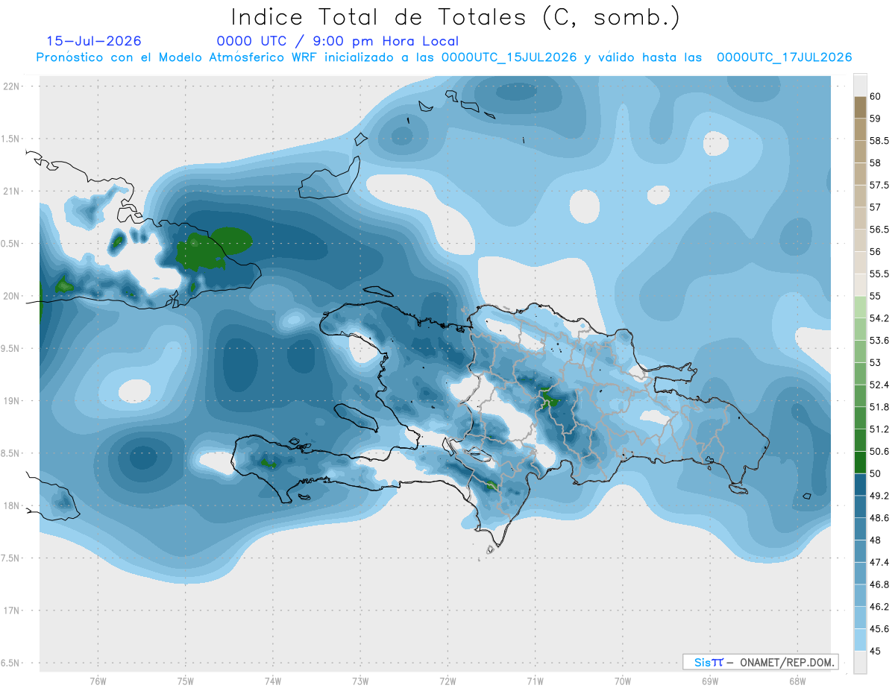The image size is (895, 691).
Task: Click the dark blue legend swatch between 49.2 and 50
Action: (x=860, y=485)
